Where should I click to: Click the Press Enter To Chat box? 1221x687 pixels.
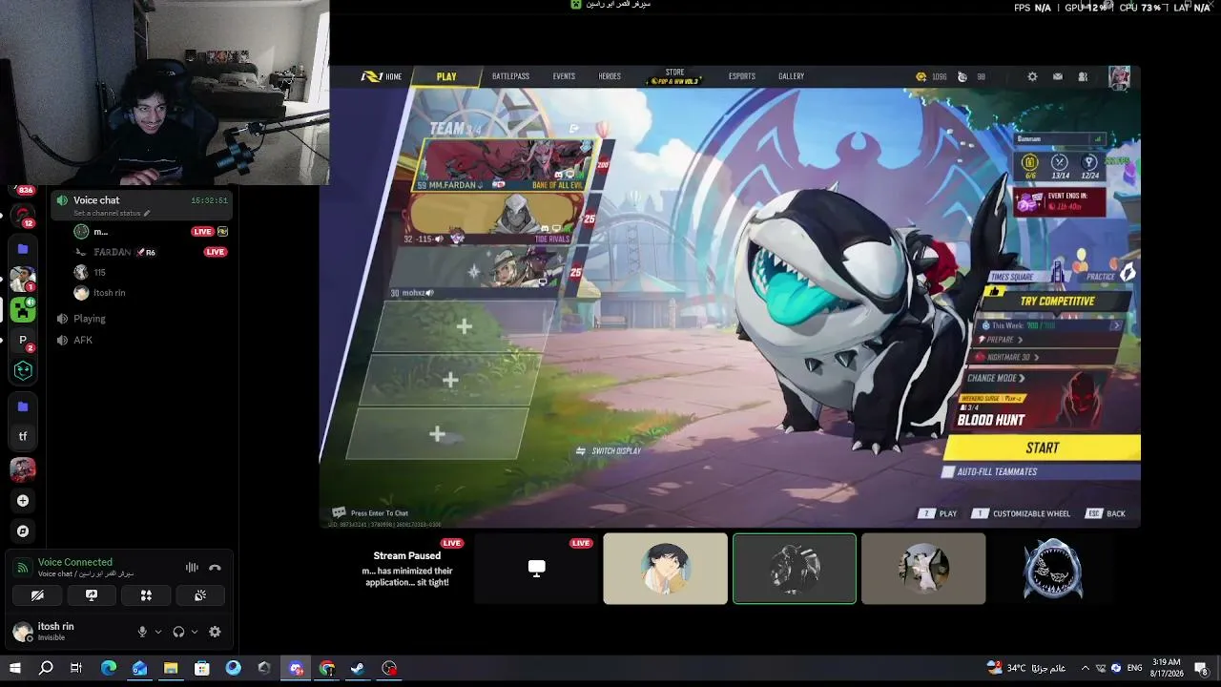(370, 513)
